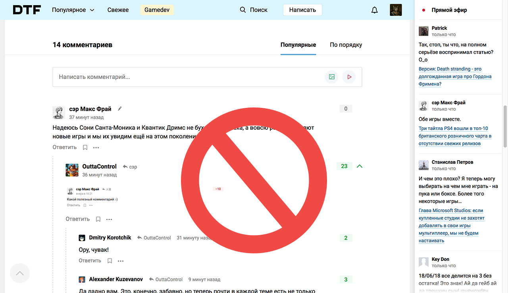Click the DTF logo
This screenshot has height=293, width=508.
26,10
